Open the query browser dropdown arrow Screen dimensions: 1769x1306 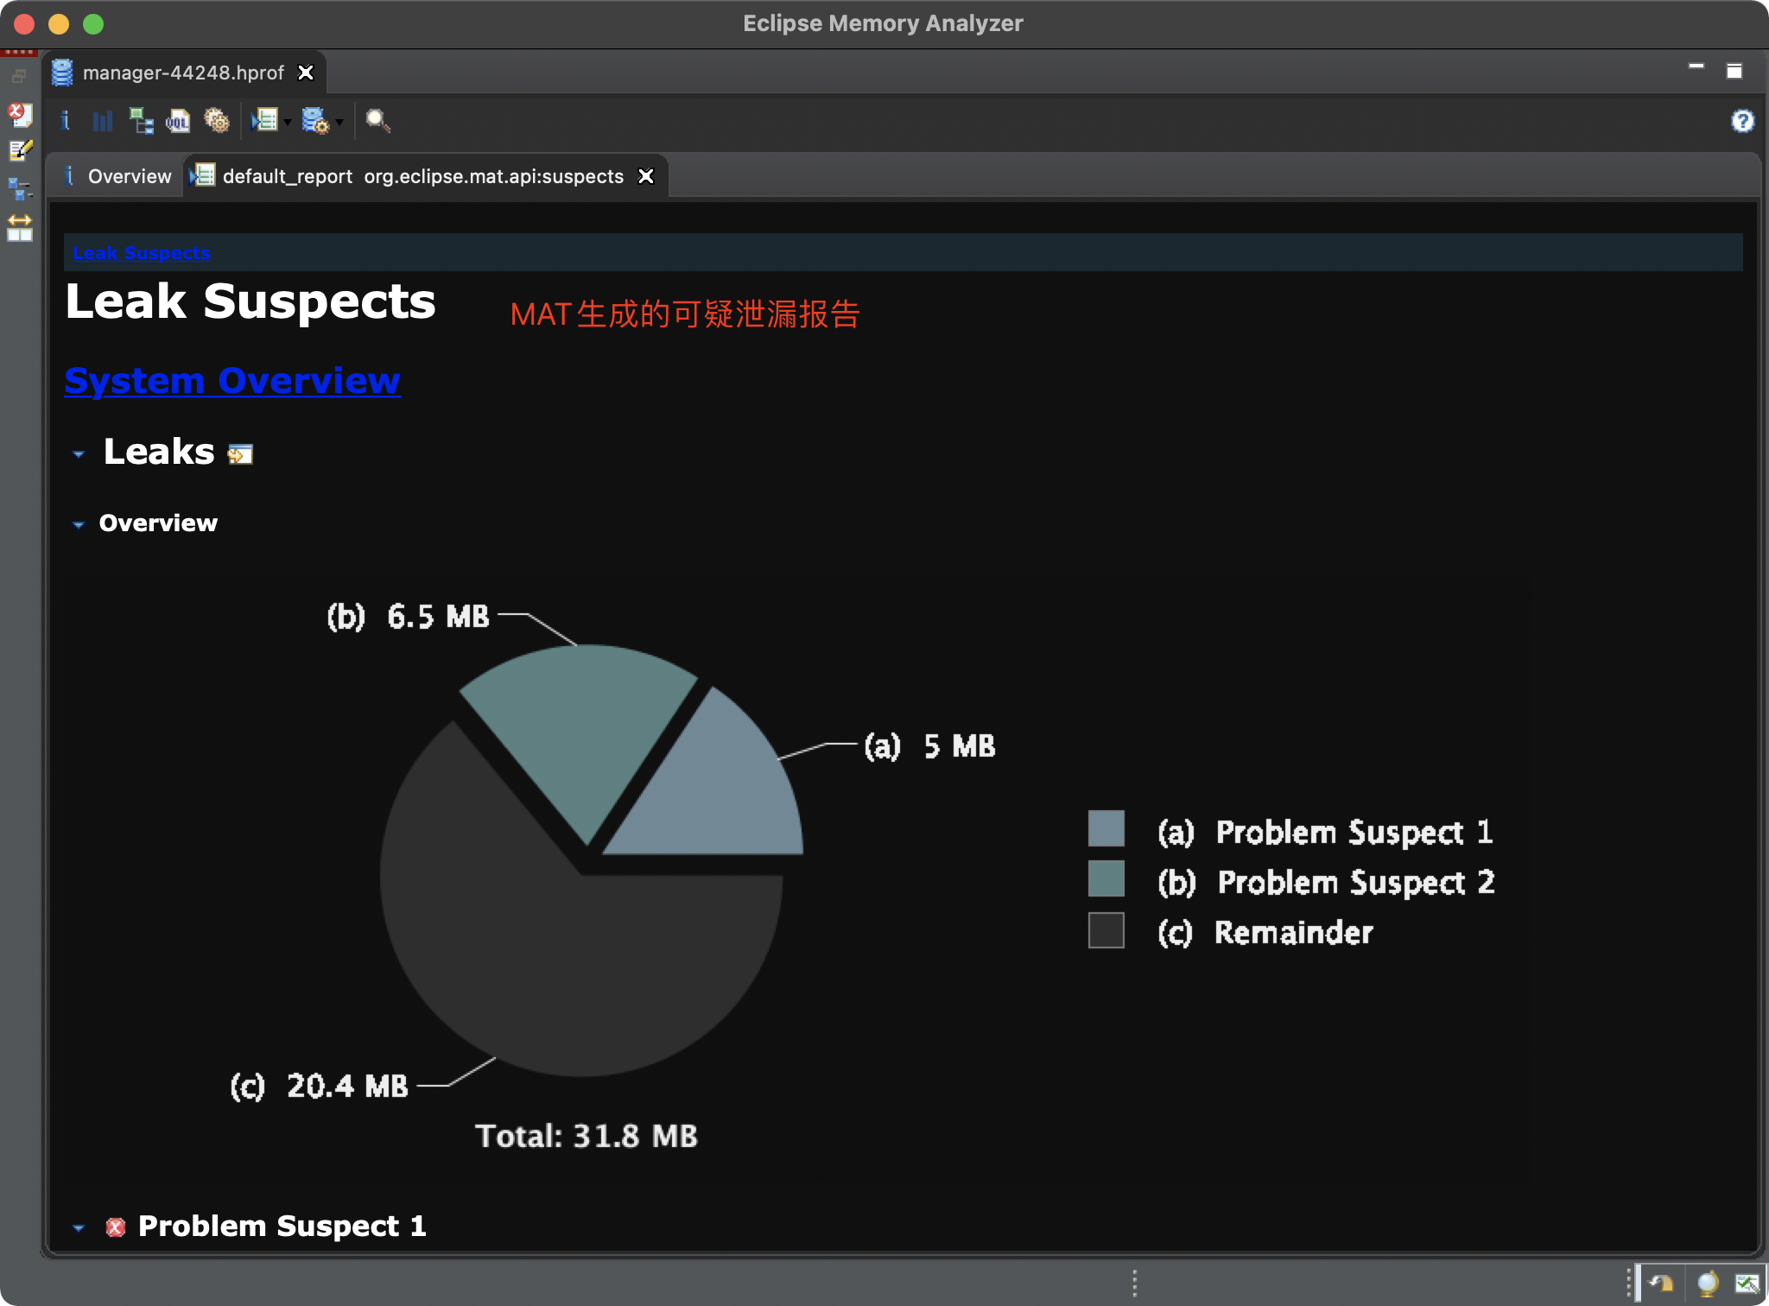pos(339,123)
